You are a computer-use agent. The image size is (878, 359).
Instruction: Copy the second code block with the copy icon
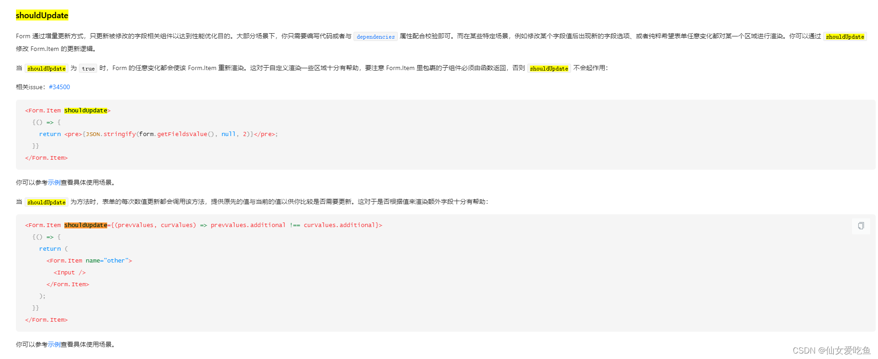(861, 226)
